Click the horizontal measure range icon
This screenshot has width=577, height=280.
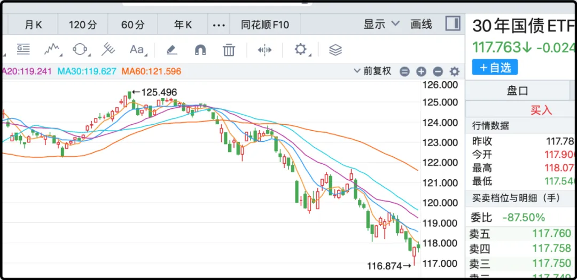pyautogui.click(x=264, y=50)
